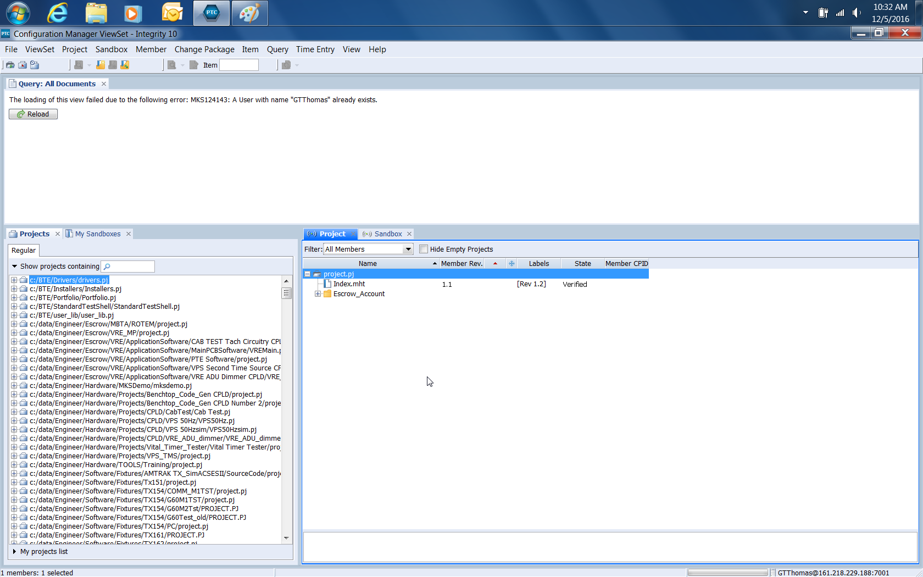
Task: Click the Paint taskbar icon
Action: coord(249,13)
